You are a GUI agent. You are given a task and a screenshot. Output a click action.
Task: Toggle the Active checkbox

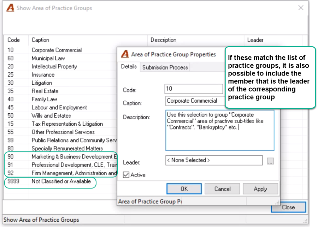tap(126, 175)
